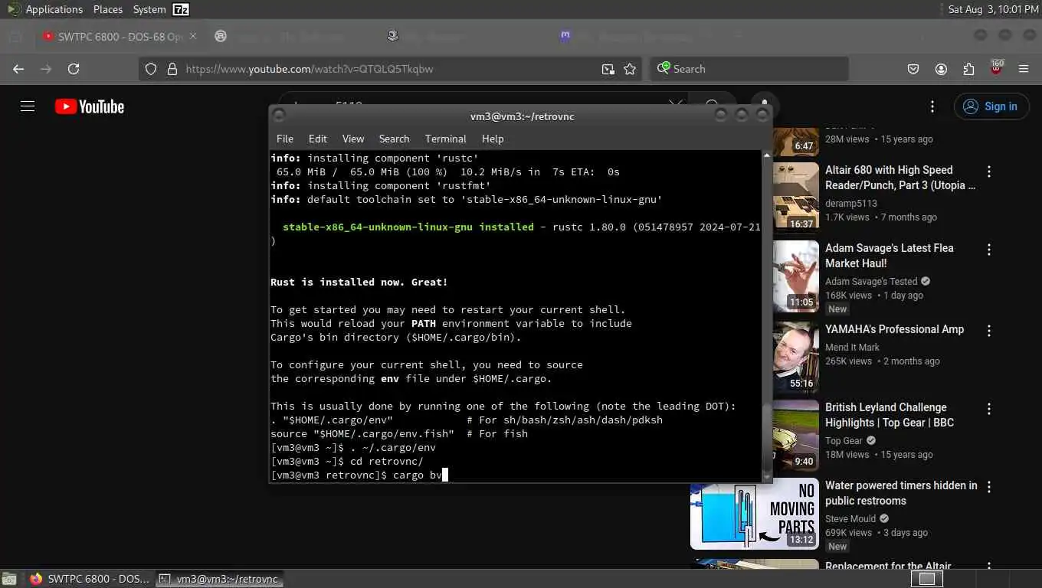The image size is (1042, 588).
Task: Open YouTube settings three-dot menu by Sign in
Action: click(x=932, y=106)
